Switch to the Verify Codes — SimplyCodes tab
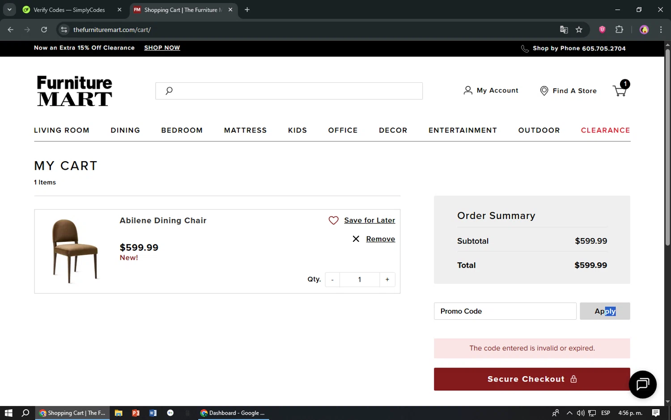 pos(69,9)
